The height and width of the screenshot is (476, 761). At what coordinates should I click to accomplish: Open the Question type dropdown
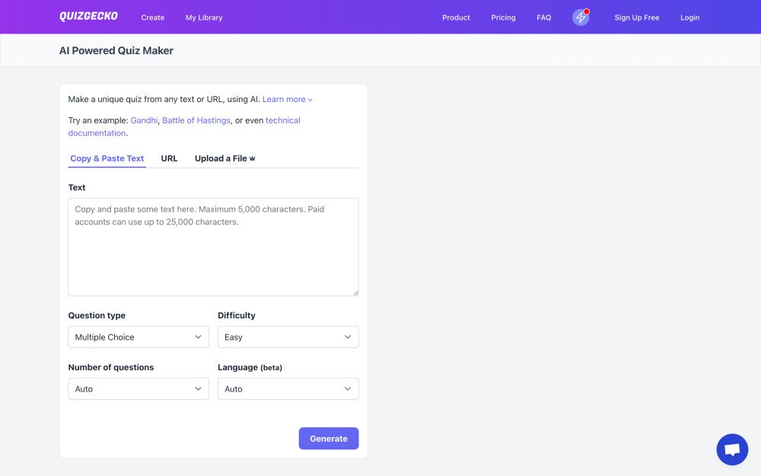[139, 337]
